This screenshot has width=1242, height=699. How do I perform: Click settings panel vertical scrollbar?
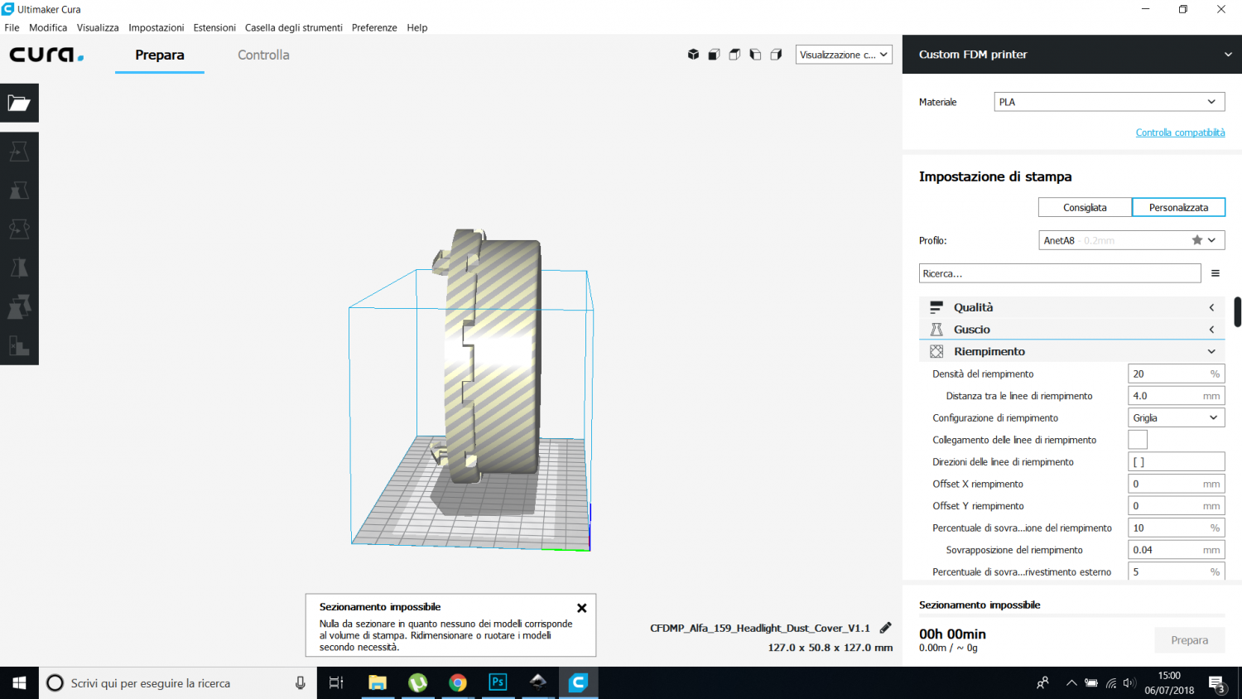1237,312
